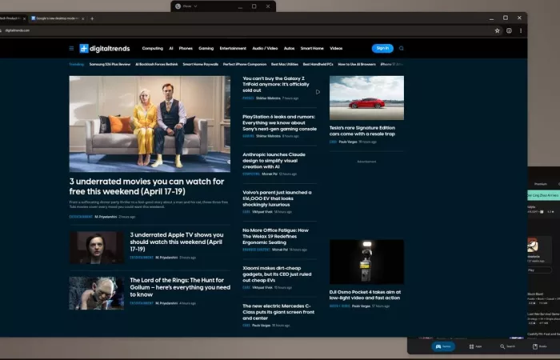Open the PlayStation 6 leaks and rumors article
The height and width of the screenshot is (360, 560).
[x=279, y=122]
